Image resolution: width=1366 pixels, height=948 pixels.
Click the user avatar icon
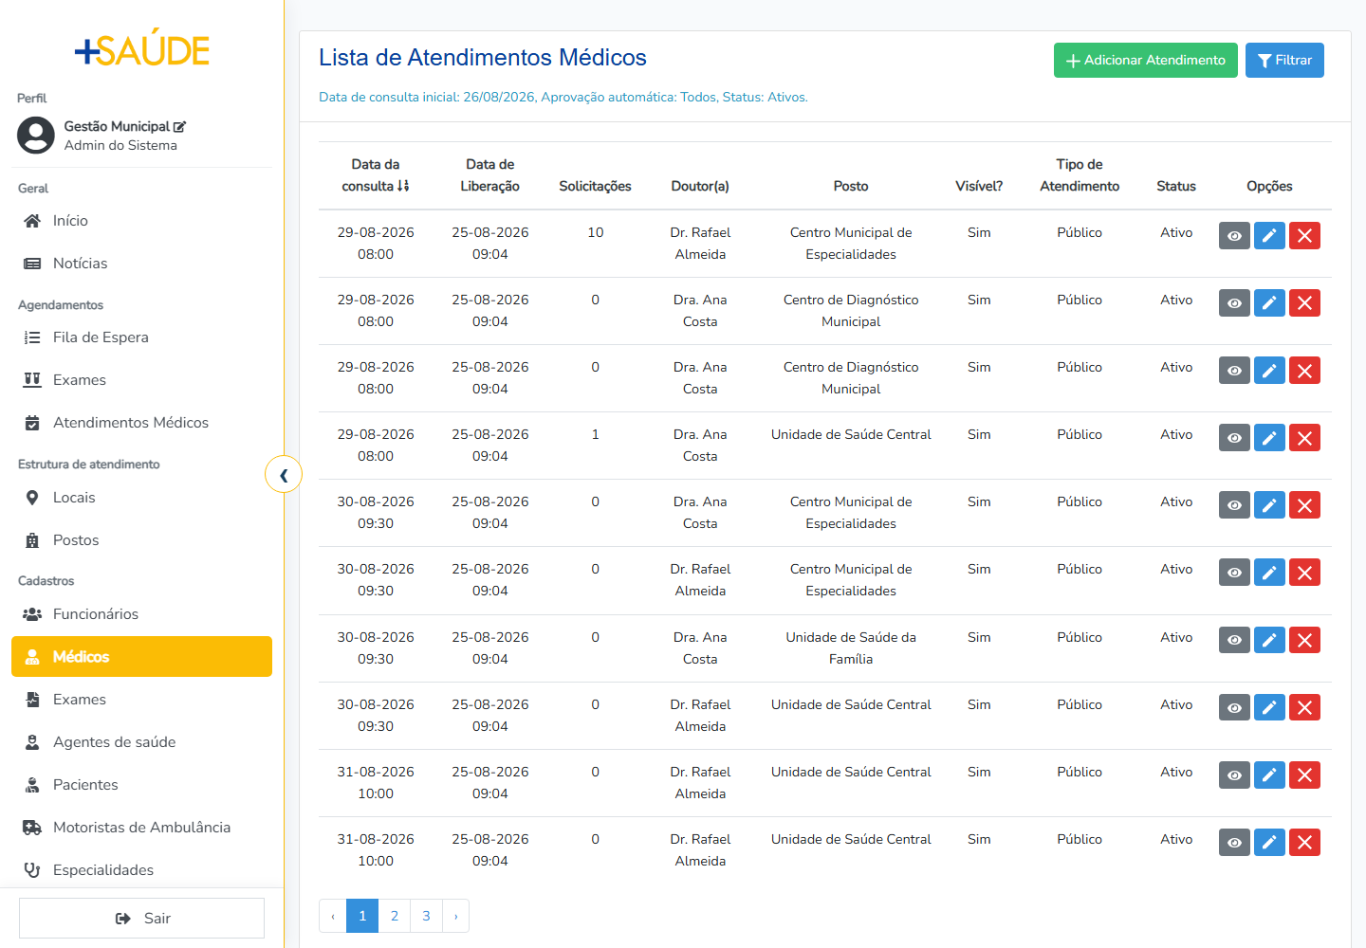(x=36, y=136)
